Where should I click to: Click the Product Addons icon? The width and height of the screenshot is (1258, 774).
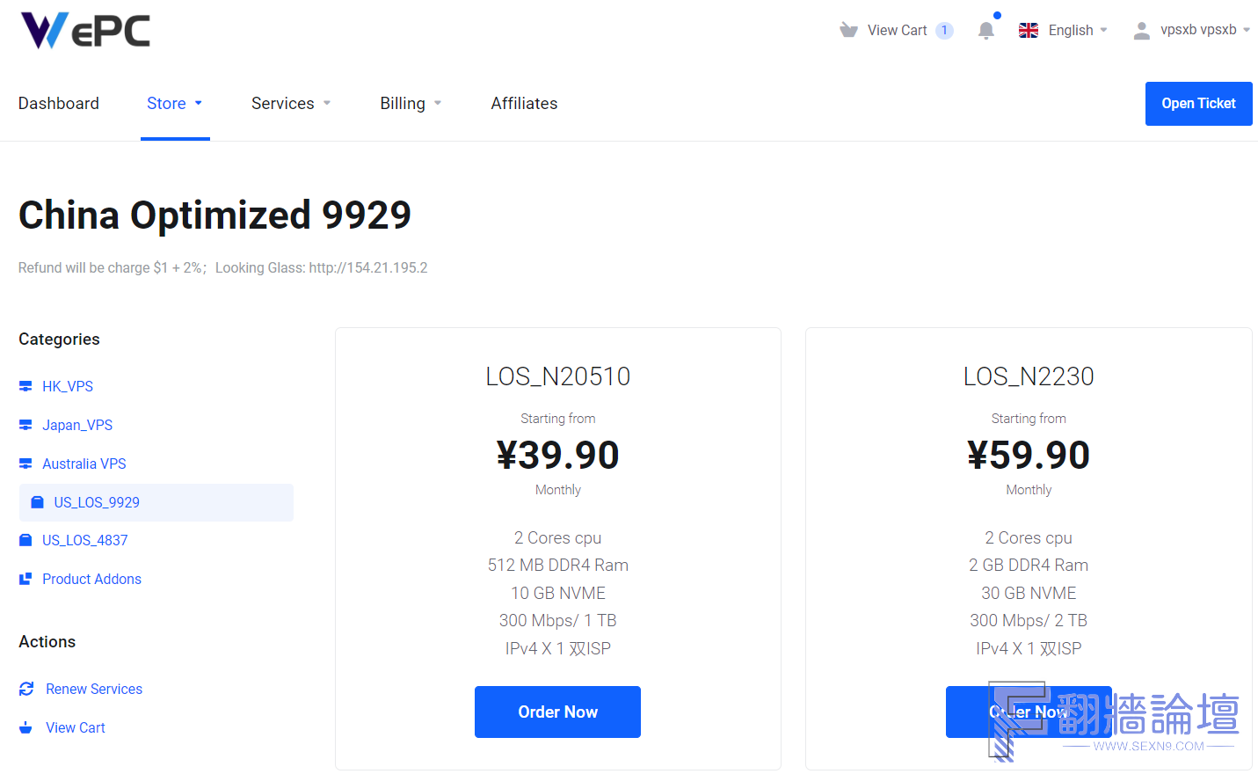tap(25, 579)
